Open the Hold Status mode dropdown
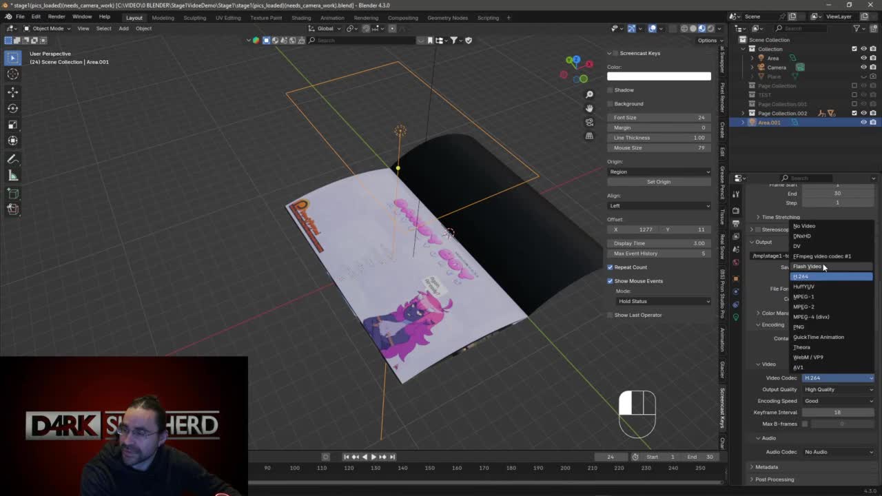Viewport: 882px width, 496px height. [664, 301]
